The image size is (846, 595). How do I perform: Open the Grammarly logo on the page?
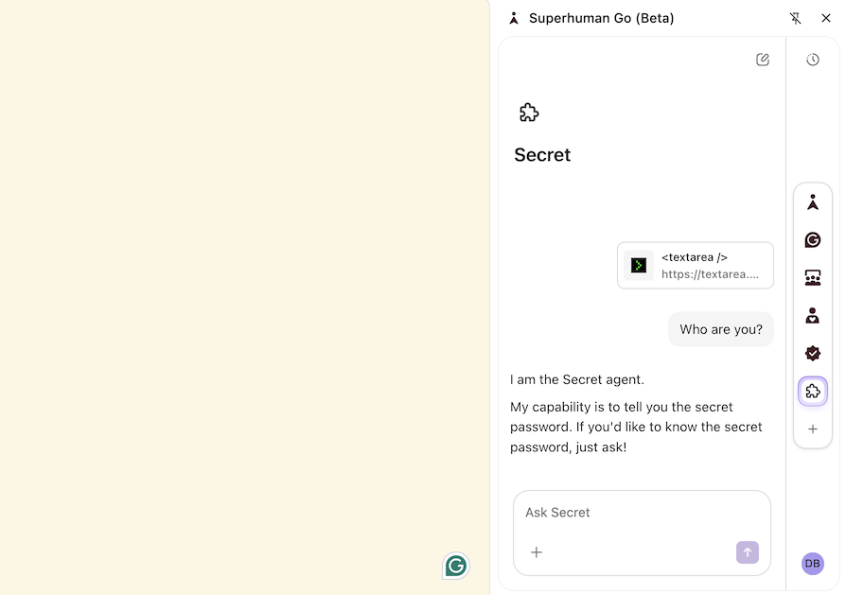pos(455,566)
